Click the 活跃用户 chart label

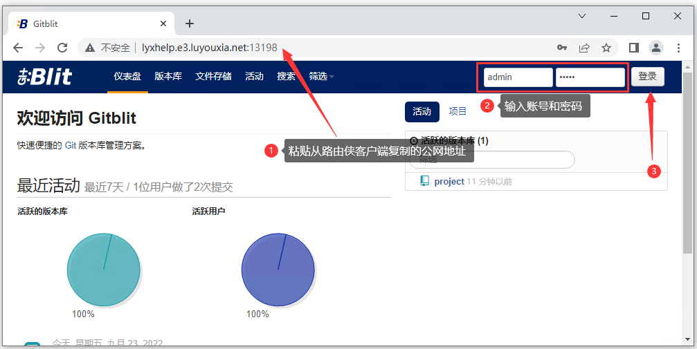tap(208, 211)
